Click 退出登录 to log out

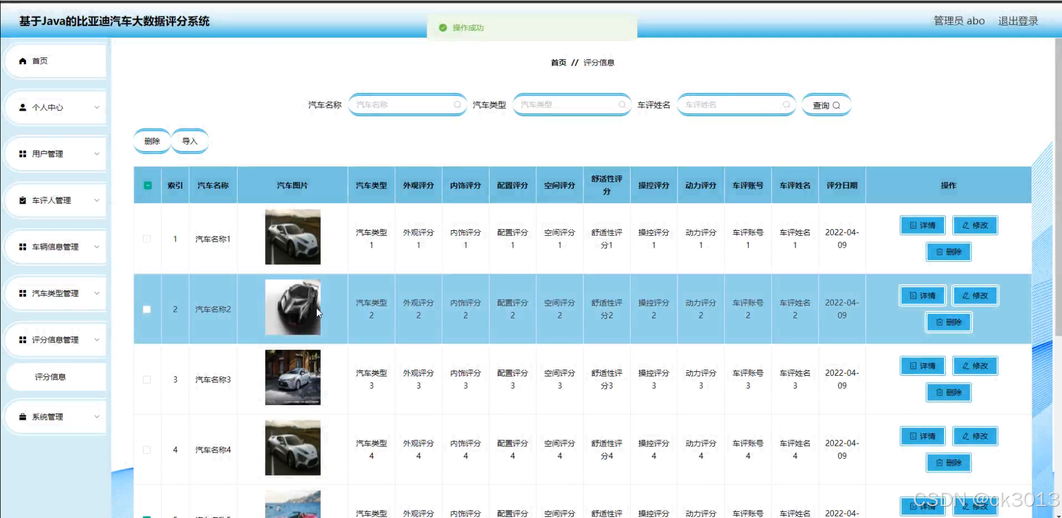[x=1018, y=21]
